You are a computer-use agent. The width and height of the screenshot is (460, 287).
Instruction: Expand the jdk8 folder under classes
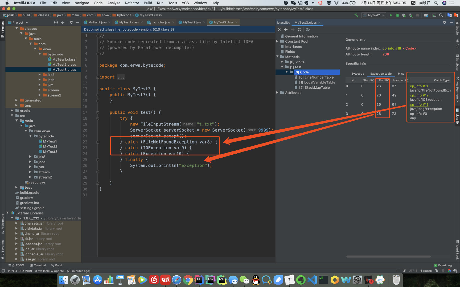(40, 75)
